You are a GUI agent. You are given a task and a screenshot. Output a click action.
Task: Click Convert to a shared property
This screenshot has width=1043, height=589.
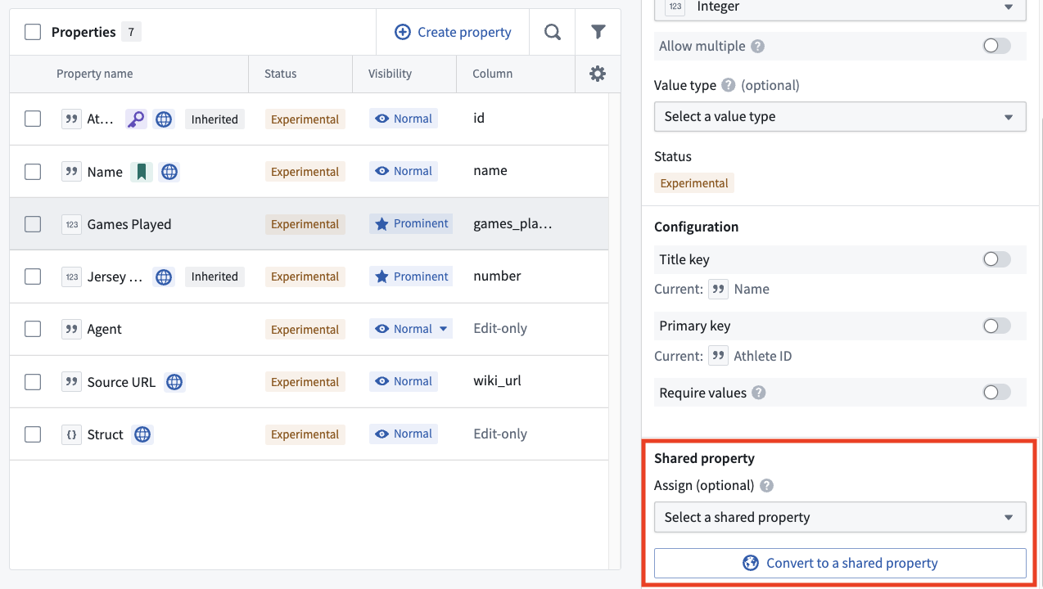pyautogui.click(x=840, y=563)
